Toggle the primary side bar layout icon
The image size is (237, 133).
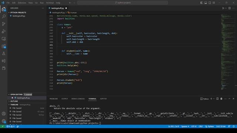tap(201, 3)
